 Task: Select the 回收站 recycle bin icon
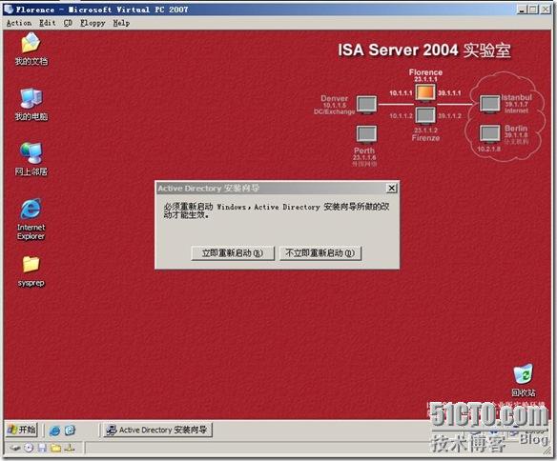coord(523,380)
